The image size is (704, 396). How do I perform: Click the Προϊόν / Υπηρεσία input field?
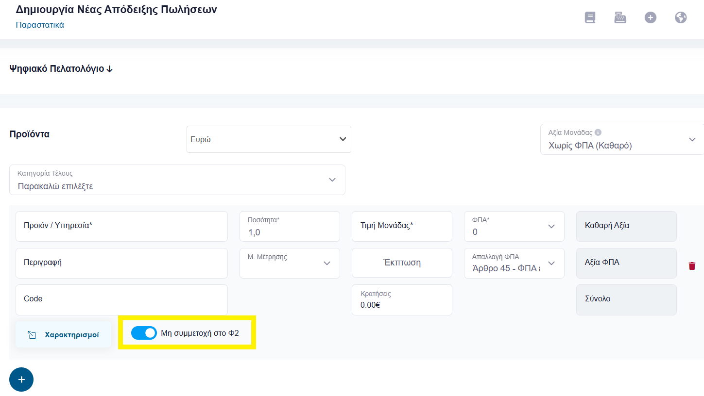pyautogui.click(x=121, y=226)
